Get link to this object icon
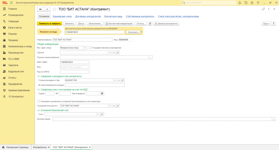The height and width of the screenshot is (150, 279). pos(263,9)
